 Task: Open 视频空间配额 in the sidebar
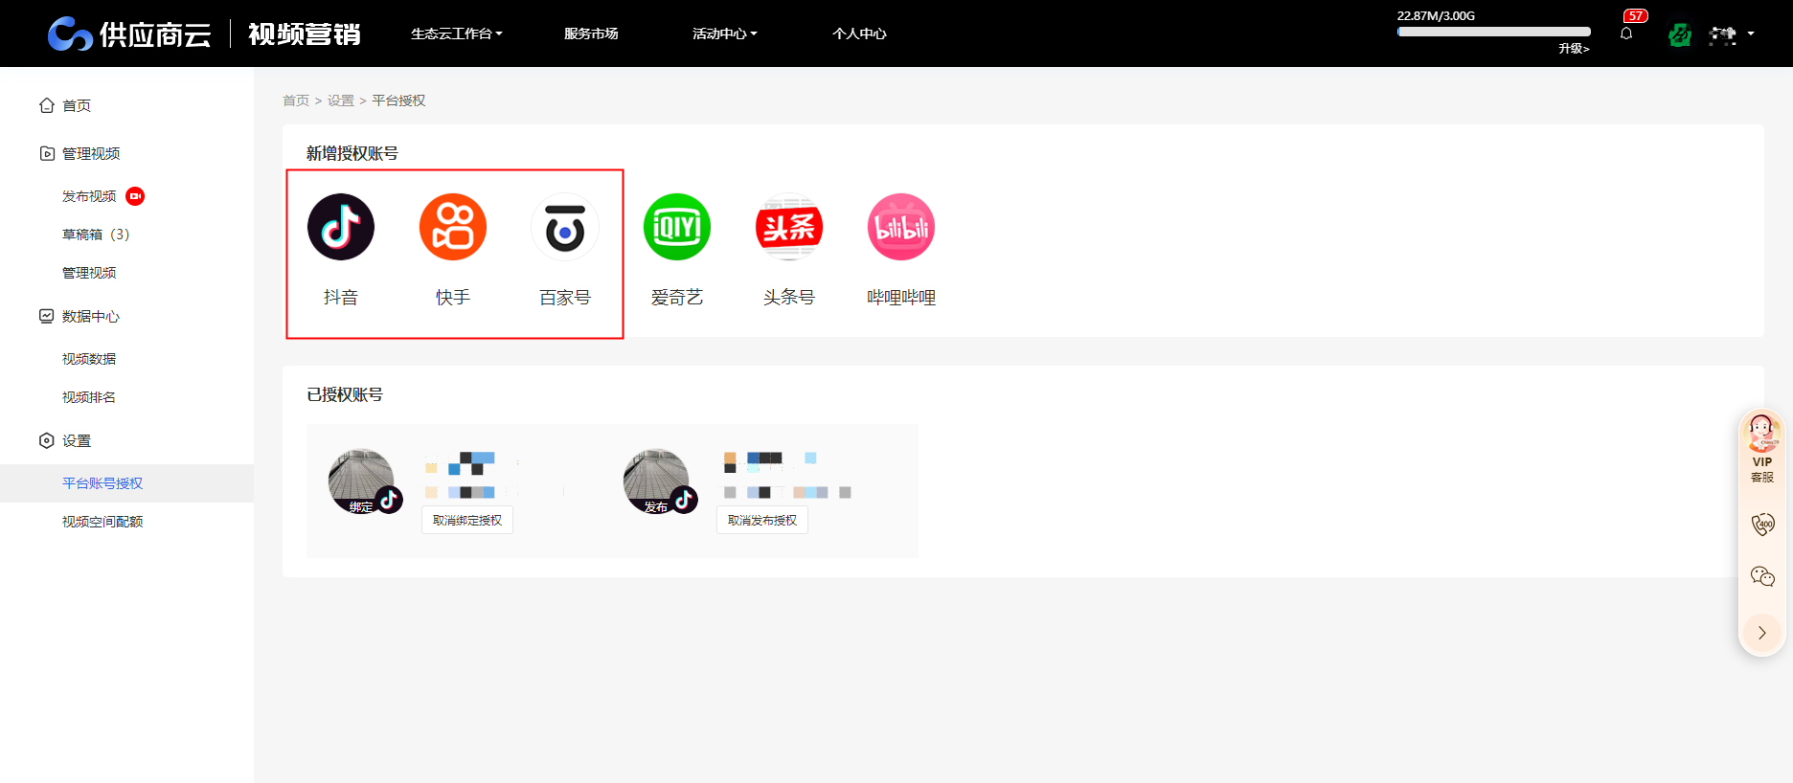click(102, 522)
